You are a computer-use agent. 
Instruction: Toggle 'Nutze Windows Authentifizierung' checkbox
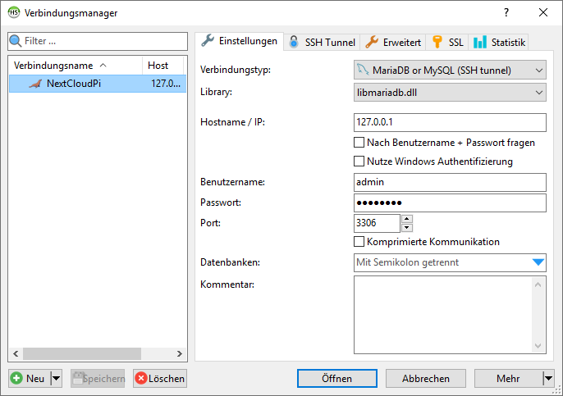click(359, 162)
